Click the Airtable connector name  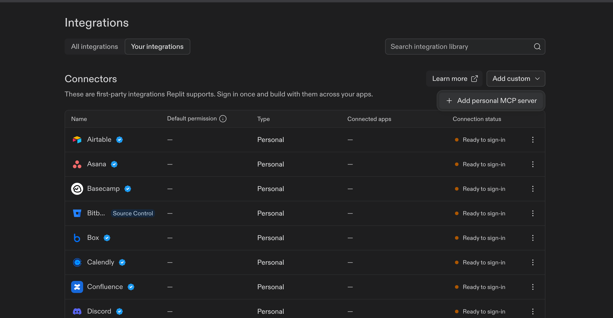tap(99, 139)
